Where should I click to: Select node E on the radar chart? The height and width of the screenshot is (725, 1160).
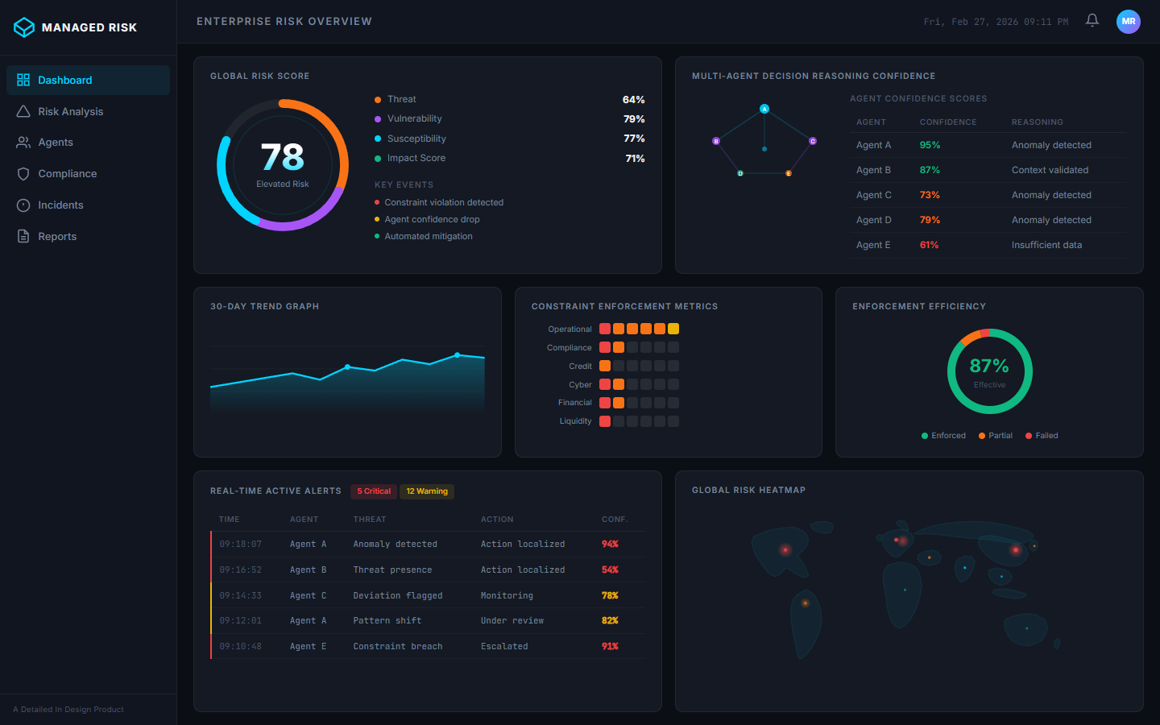point(789,173)
